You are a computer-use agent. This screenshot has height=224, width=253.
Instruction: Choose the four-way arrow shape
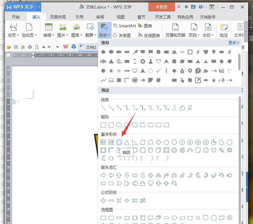(x=151, y=175)
